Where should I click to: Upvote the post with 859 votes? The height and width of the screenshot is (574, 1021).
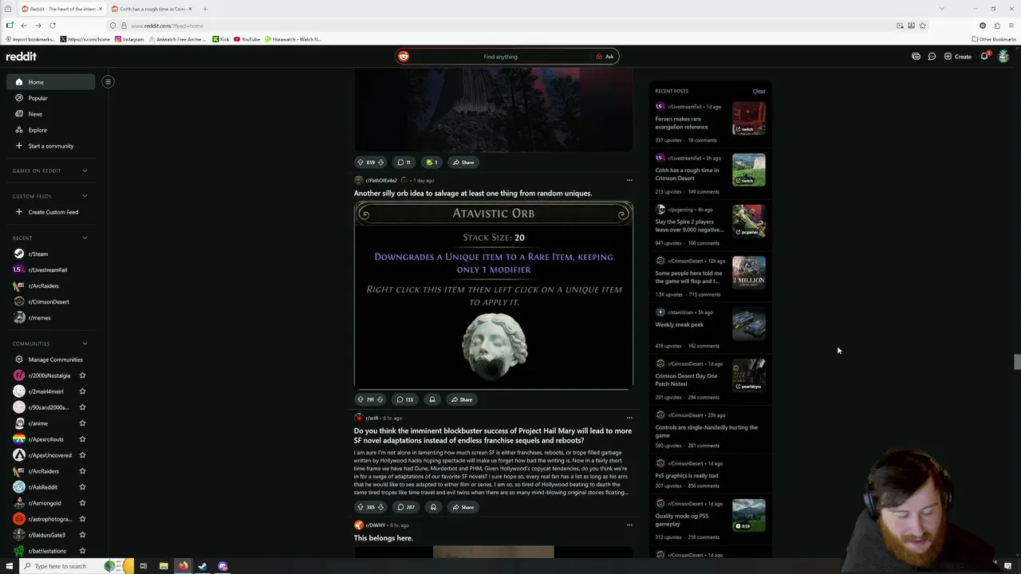point(361,163)
